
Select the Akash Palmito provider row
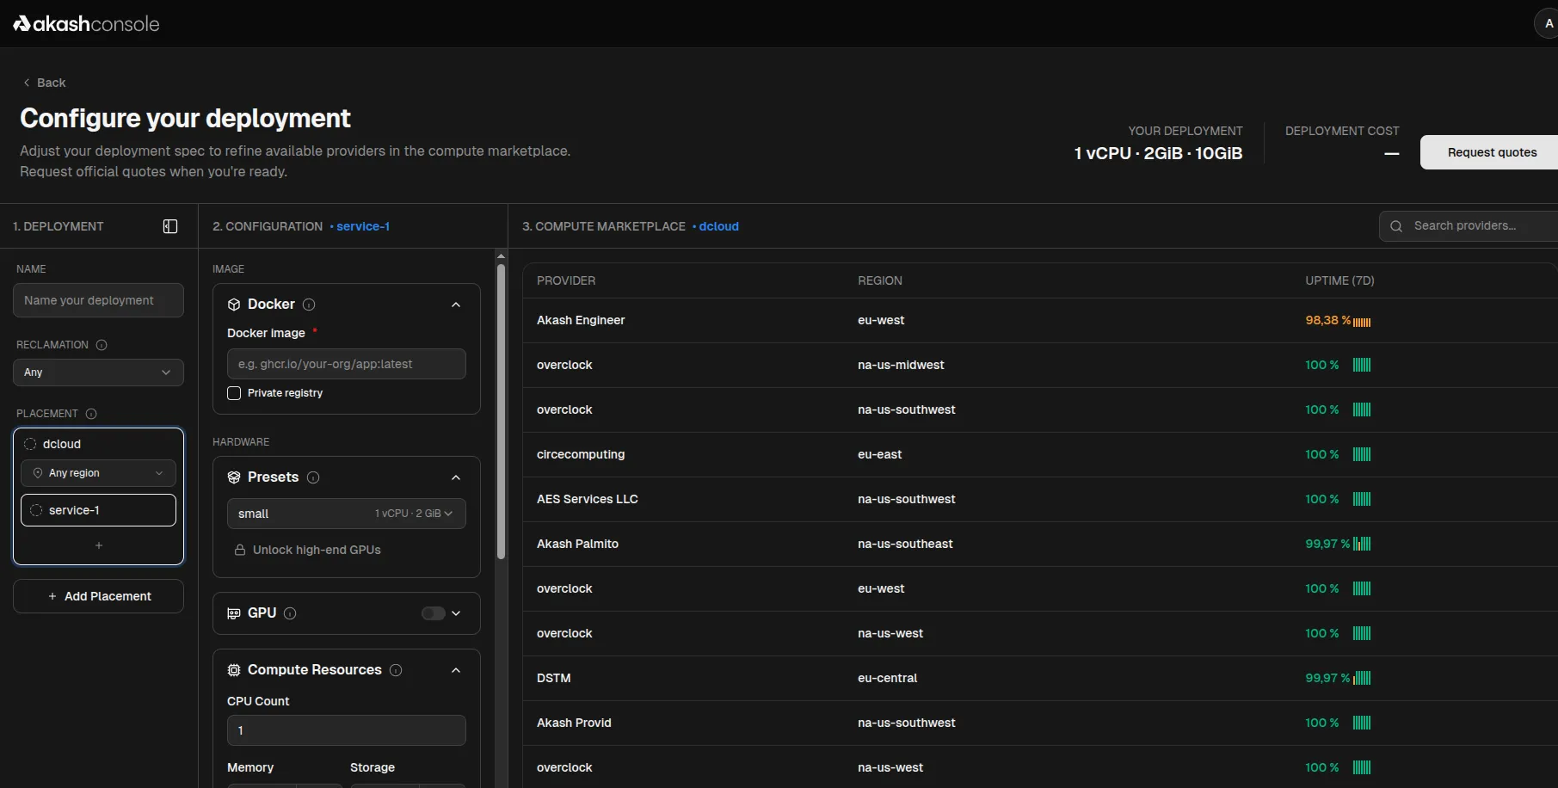coord(1040,544)
